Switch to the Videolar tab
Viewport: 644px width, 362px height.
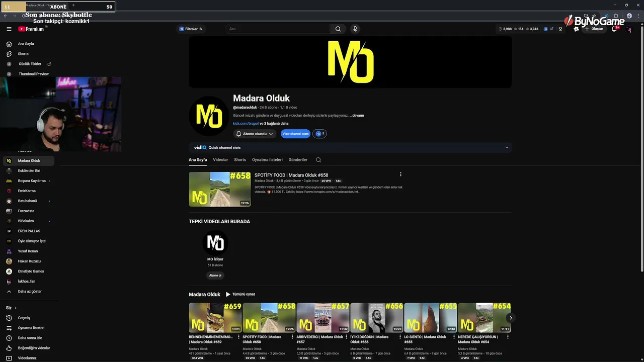pos(220,160)
